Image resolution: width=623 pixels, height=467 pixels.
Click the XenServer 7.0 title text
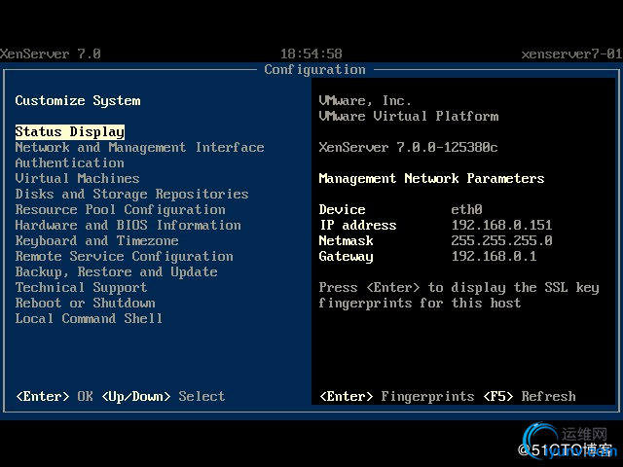click(50, 54)
